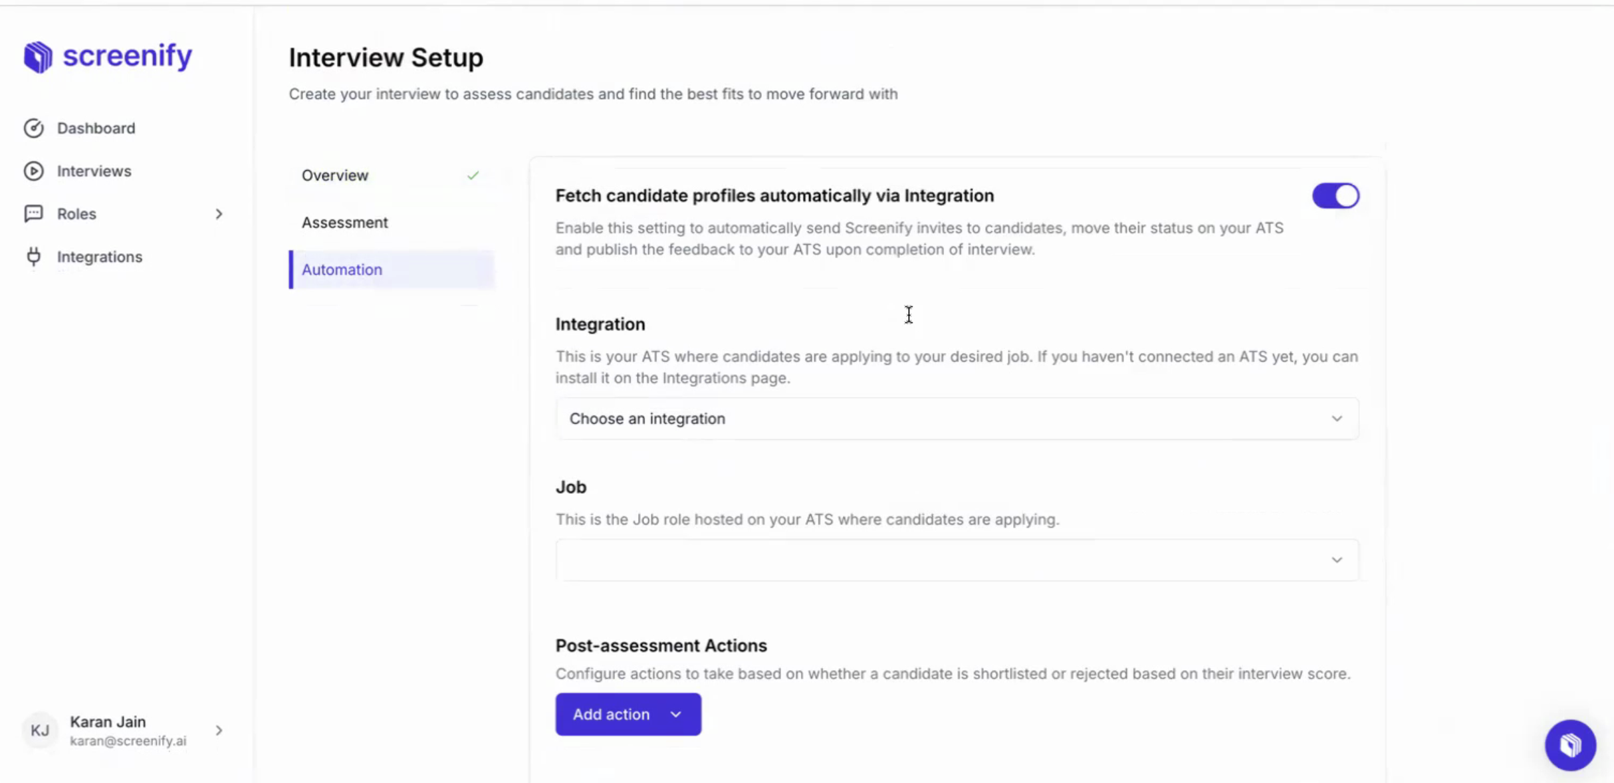Click the Interviews play icon
Viewport: 1614px width, 783px height.
[34, 171]
